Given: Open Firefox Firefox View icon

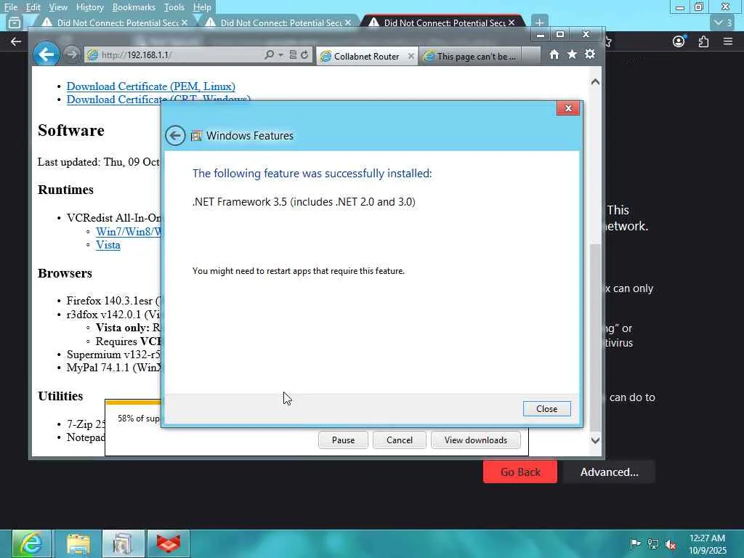Looking at the screenshot, I should [x=15, y=23].
